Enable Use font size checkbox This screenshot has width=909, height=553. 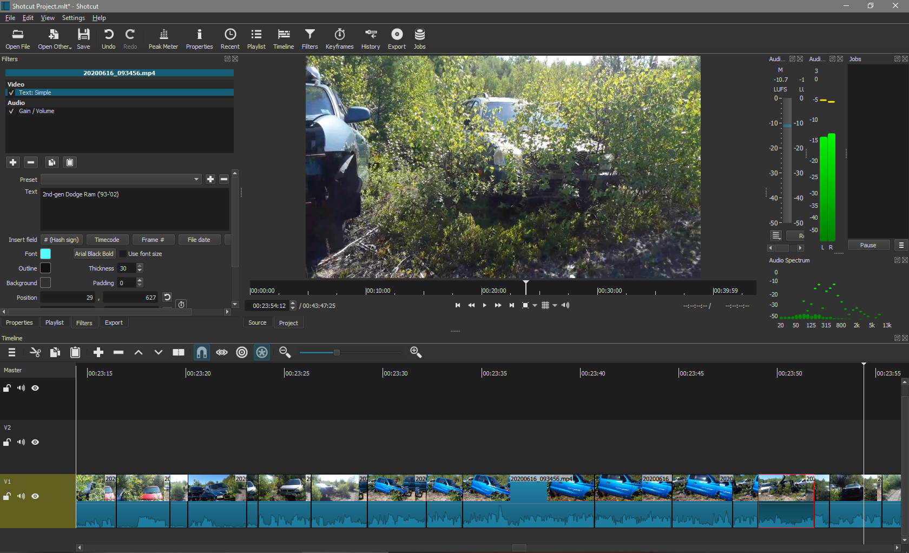[x=123, y=254]
